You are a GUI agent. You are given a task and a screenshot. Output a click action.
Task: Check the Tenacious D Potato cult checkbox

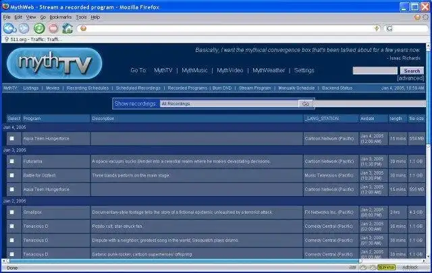tap(12, 226)
